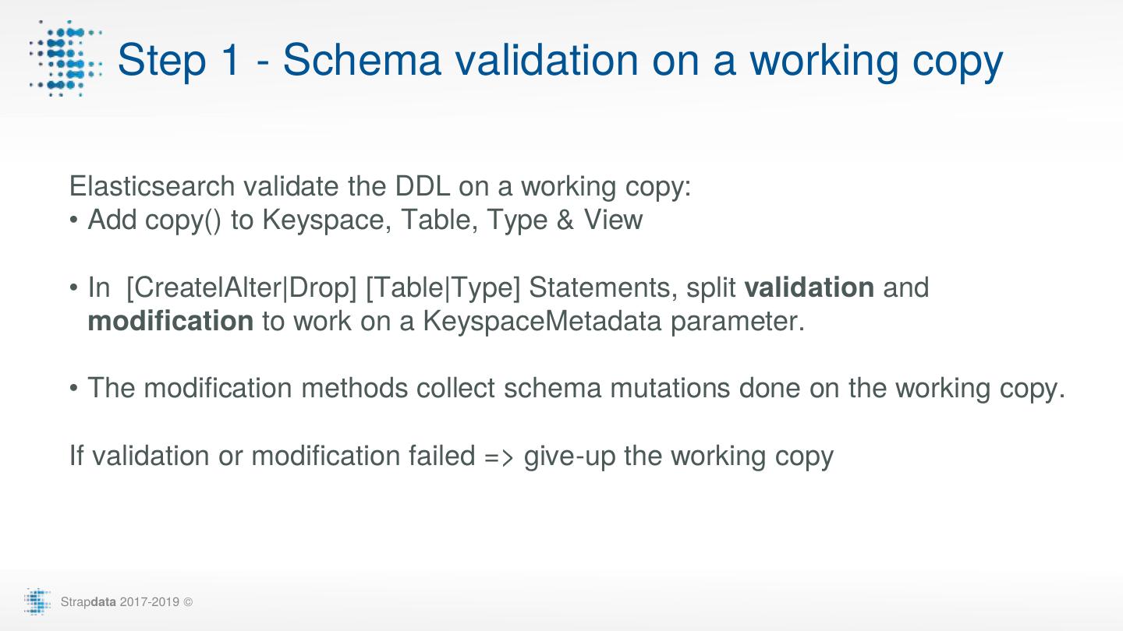Select the '[Create|Alter|Drop]' bracketed text
The width and height of the screenshot is (1123, 631).
click(x=241, y=288)
